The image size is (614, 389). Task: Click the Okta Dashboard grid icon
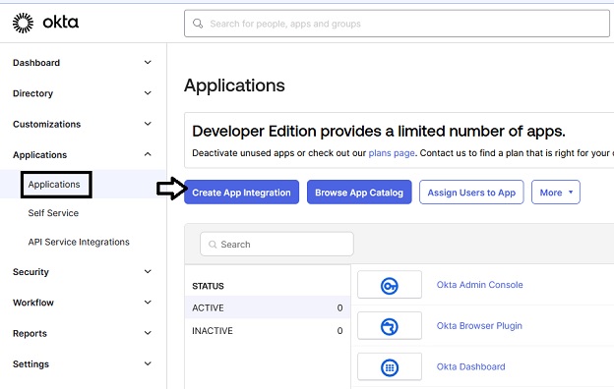(390, 367)
